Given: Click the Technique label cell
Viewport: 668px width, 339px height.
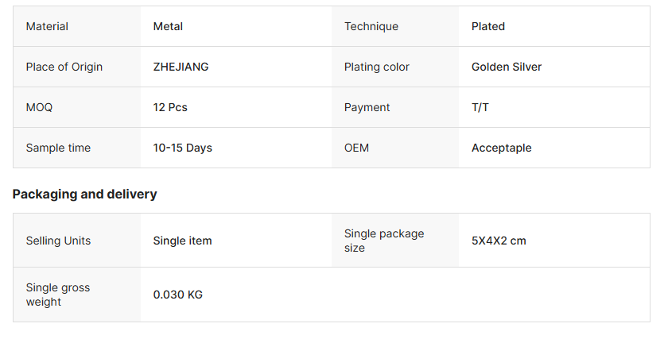Looking at the screenshot, I should 371,26.
